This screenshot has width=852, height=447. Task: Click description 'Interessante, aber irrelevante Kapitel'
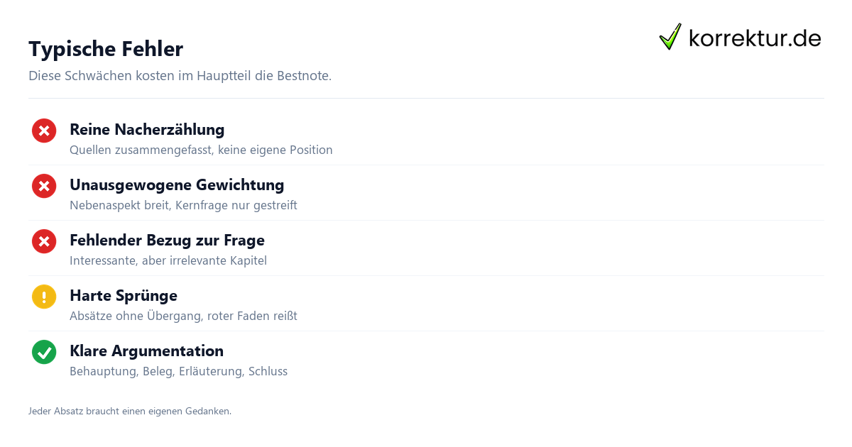(x=168, y=261)
